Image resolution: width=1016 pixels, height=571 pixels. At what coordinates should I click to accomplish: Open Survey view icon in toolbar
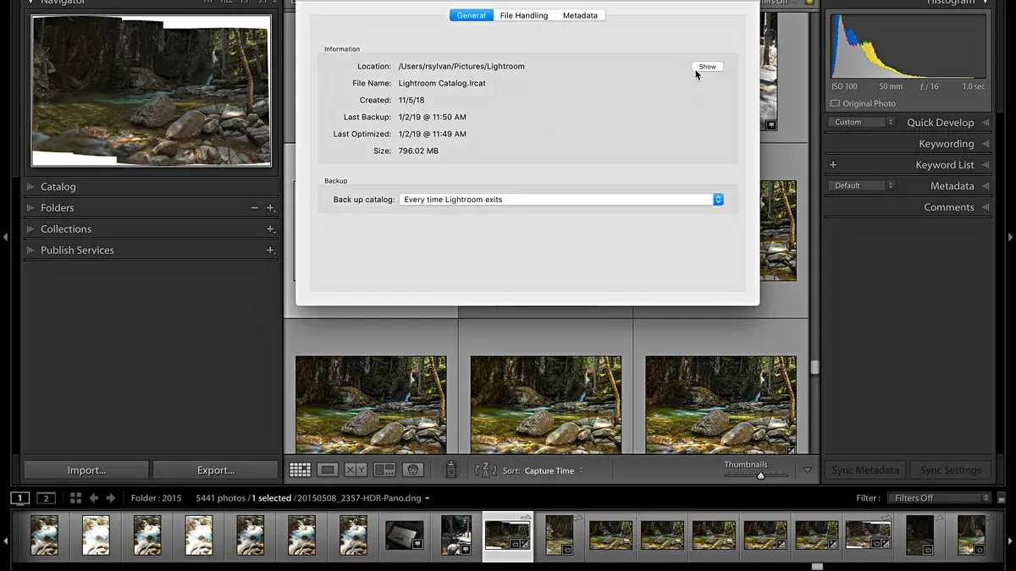click(384, 469)
